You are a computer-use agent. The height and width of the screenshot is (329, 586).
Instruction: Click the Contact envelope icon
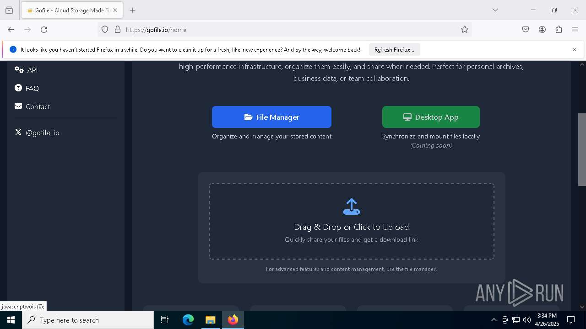(18, 106)
